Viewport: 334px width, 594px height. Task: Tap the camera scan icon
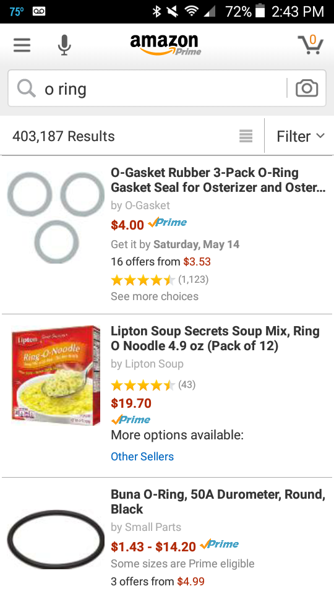pos(307,88)
